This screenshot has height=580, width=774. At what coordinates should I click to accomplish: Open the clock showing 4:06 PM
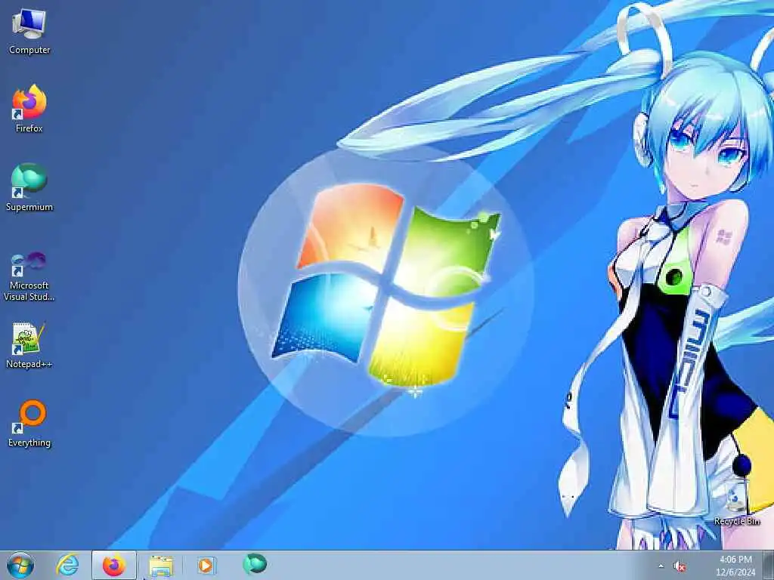[735, 566]
